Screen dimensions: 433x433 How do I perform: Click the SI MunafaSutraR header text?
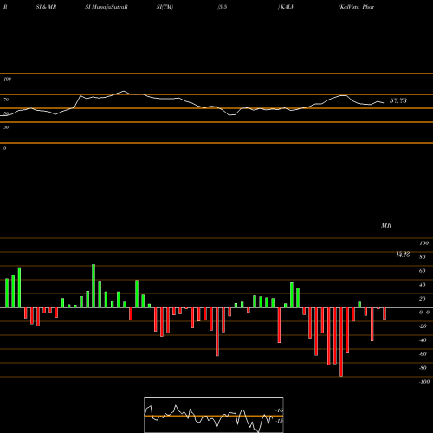[107, 7]
